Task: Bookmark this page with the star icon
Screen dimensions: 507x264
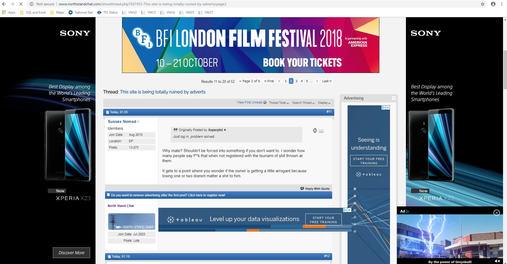Action: [483, 4]
